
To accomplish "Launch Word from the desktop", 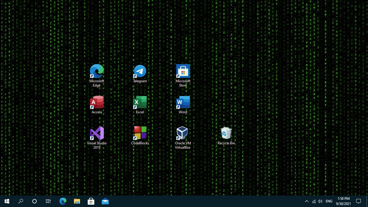I will click(183, 102).
